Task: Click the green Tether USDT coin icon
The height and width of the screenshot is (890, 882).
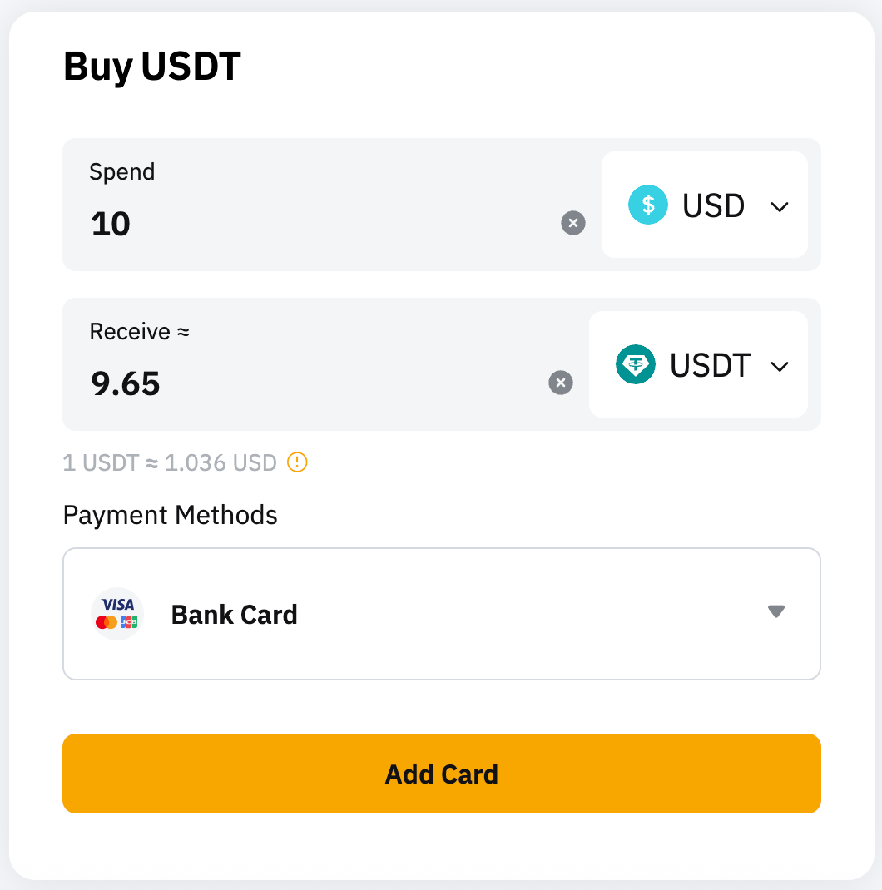Action: [636, 364]
